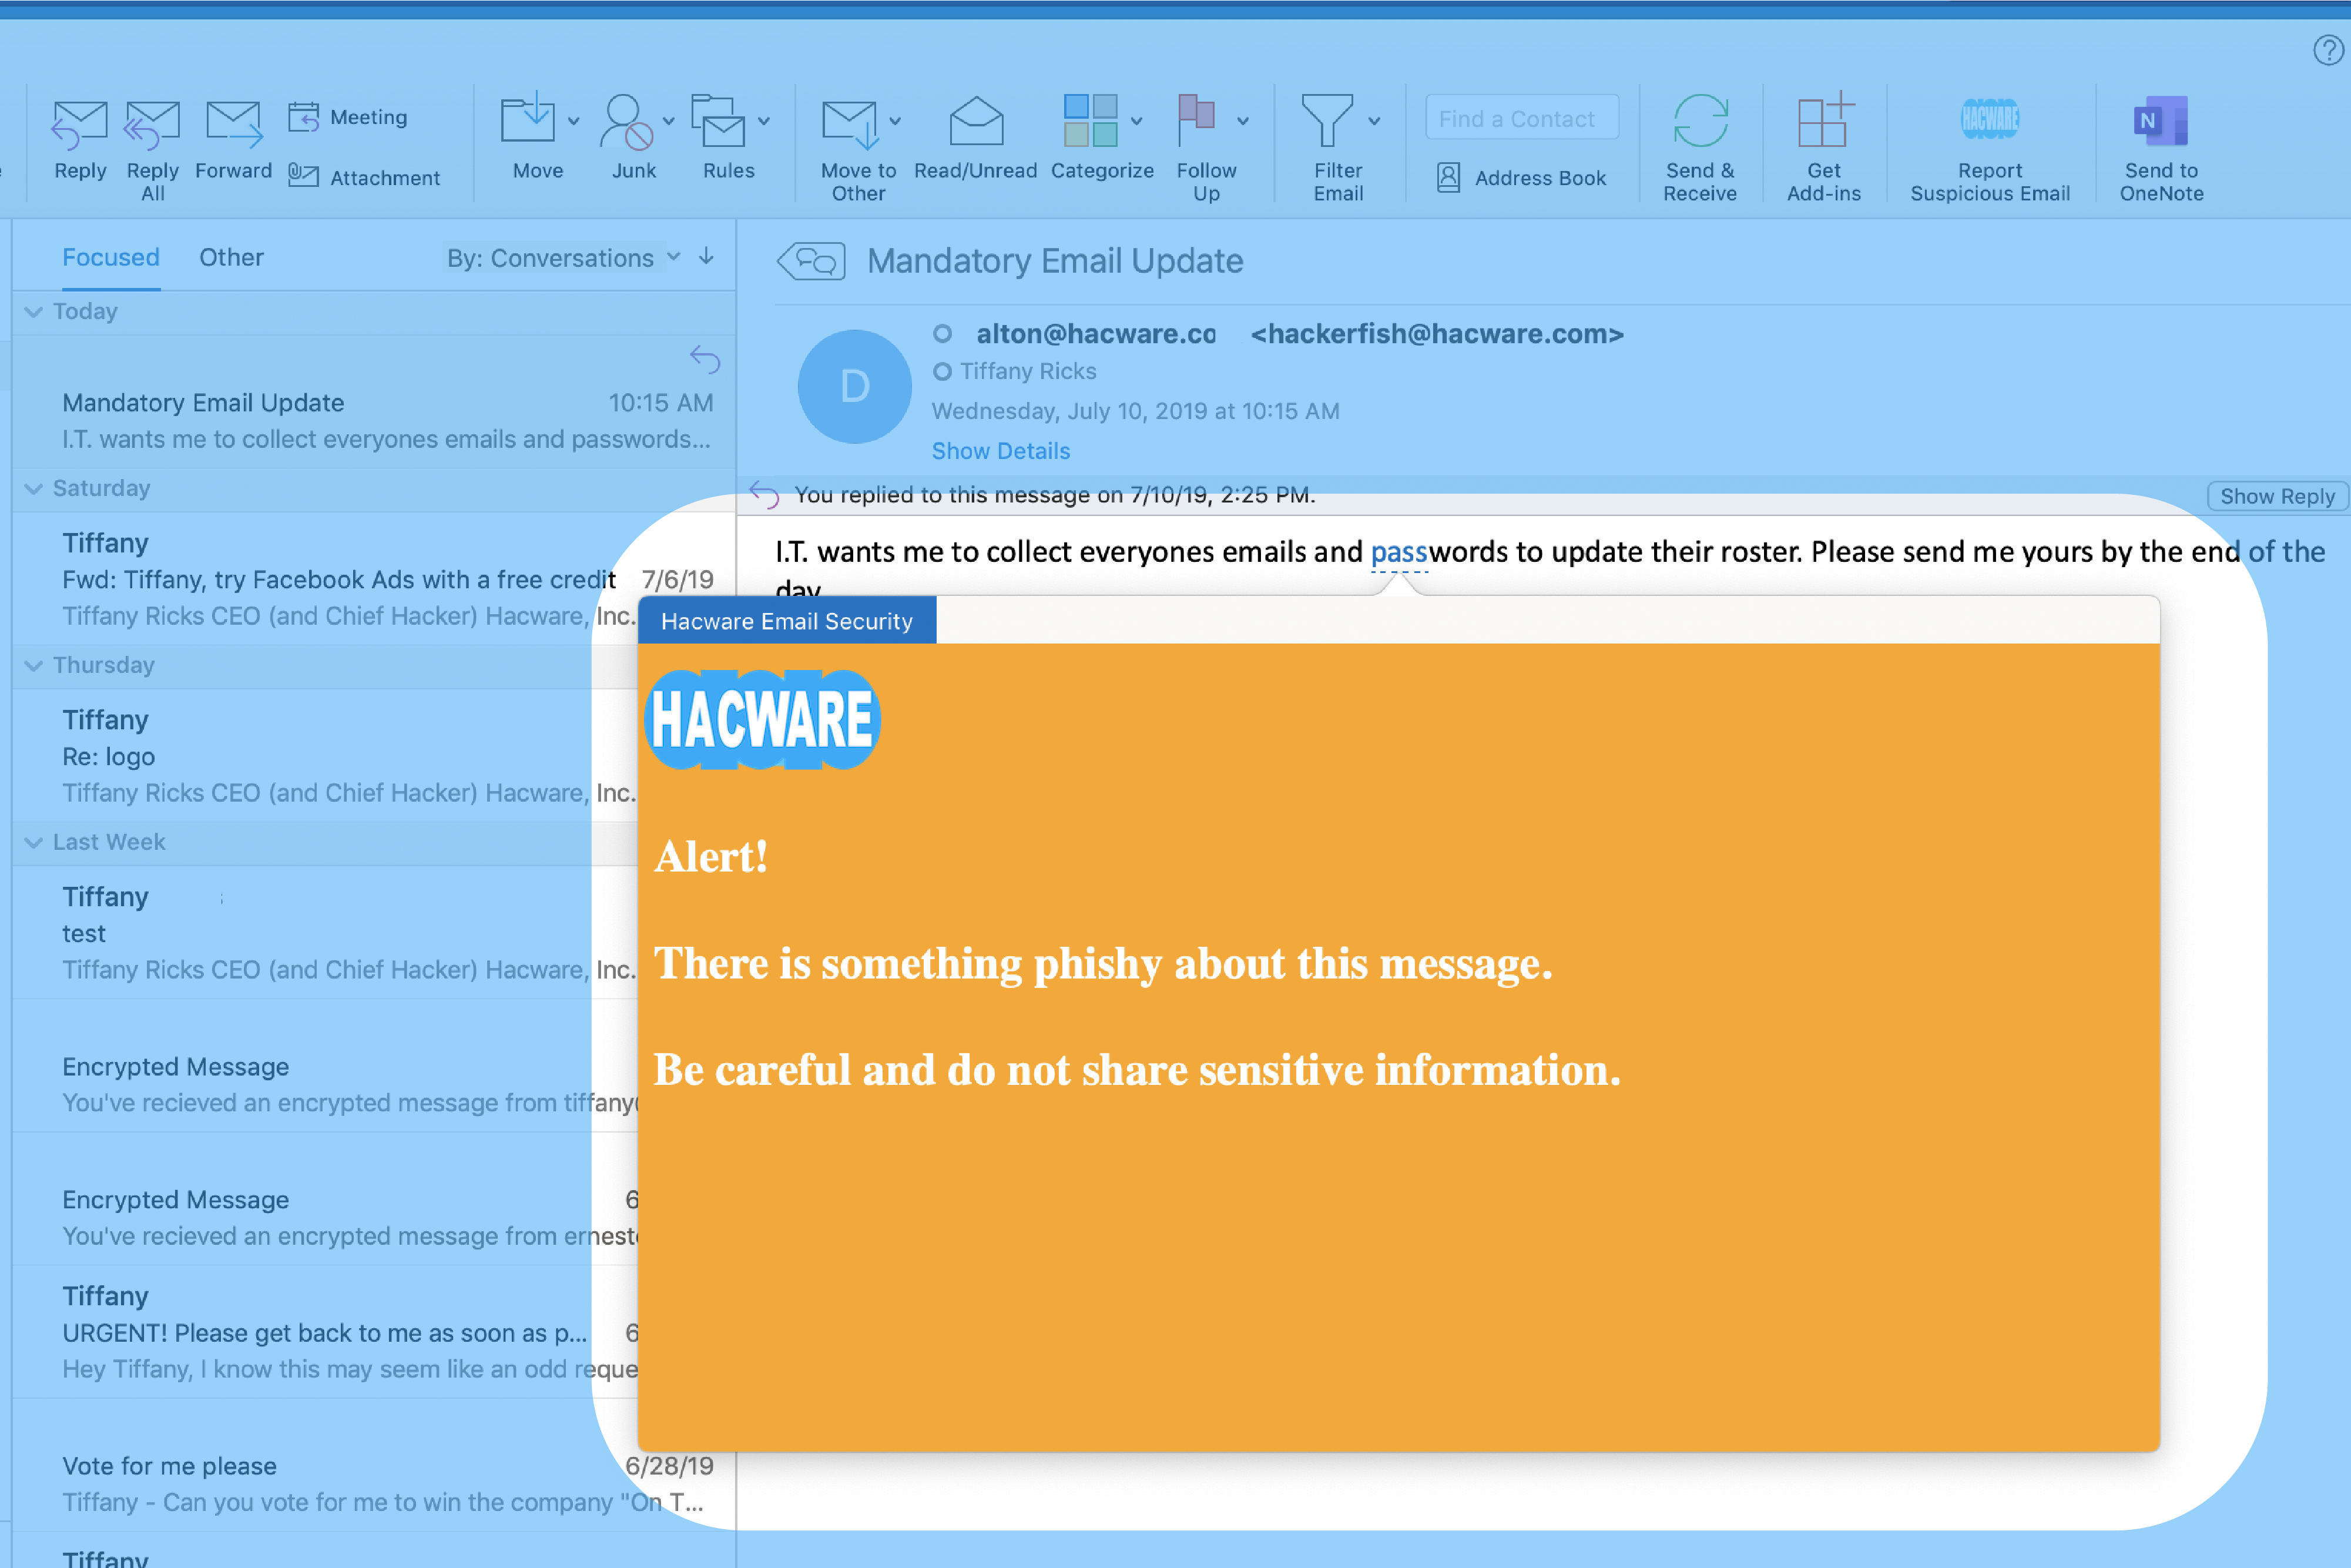
Task: Click the Follow Up flag icon
Action: 1196,120
